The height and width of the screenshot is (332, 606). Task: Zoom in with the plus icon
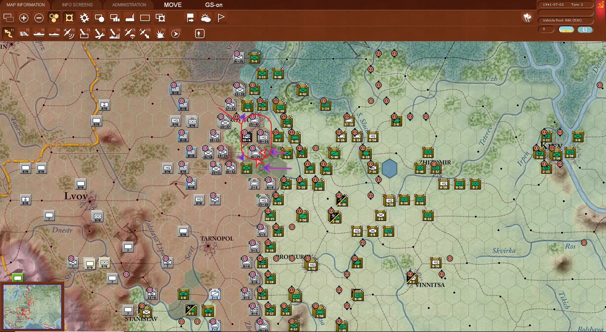pyautogui.click(x=24, y=18)
